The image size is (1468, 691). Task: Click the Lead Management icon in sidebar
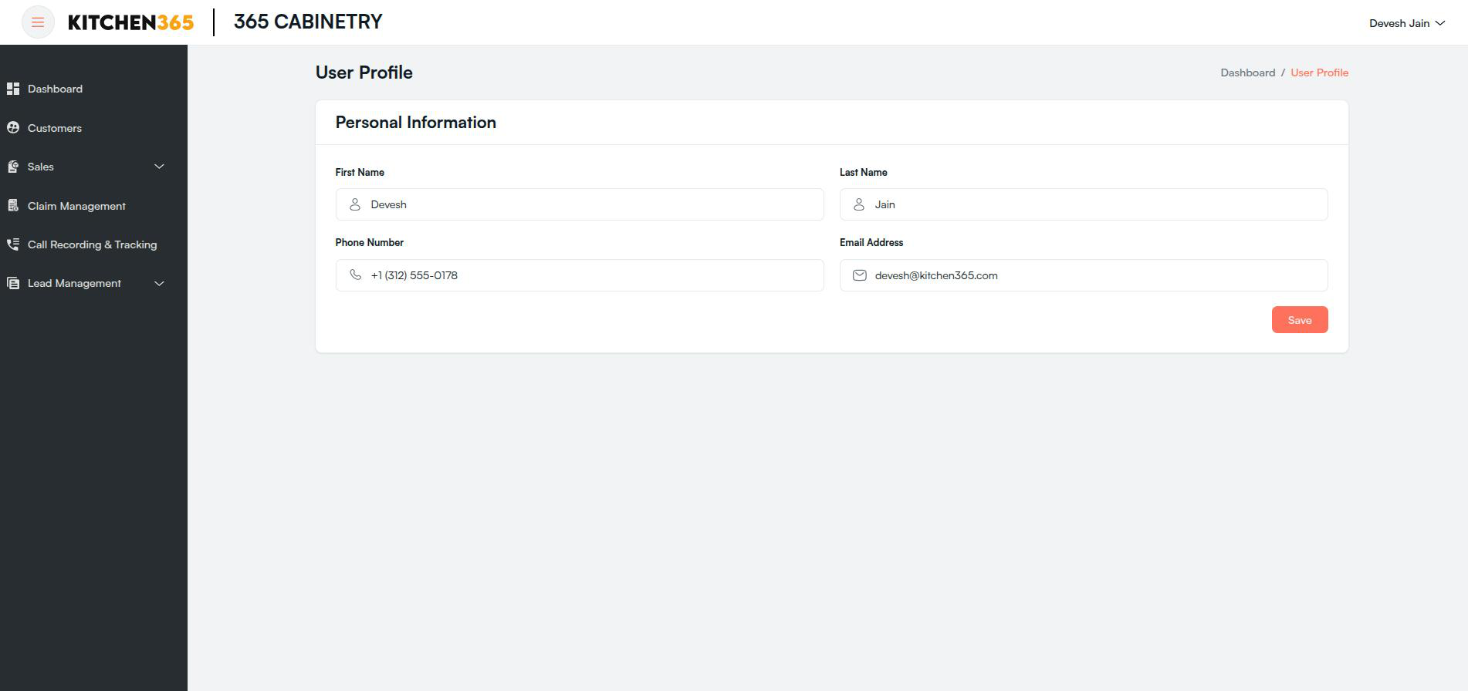pyautogui.click(x=13, y=283)
